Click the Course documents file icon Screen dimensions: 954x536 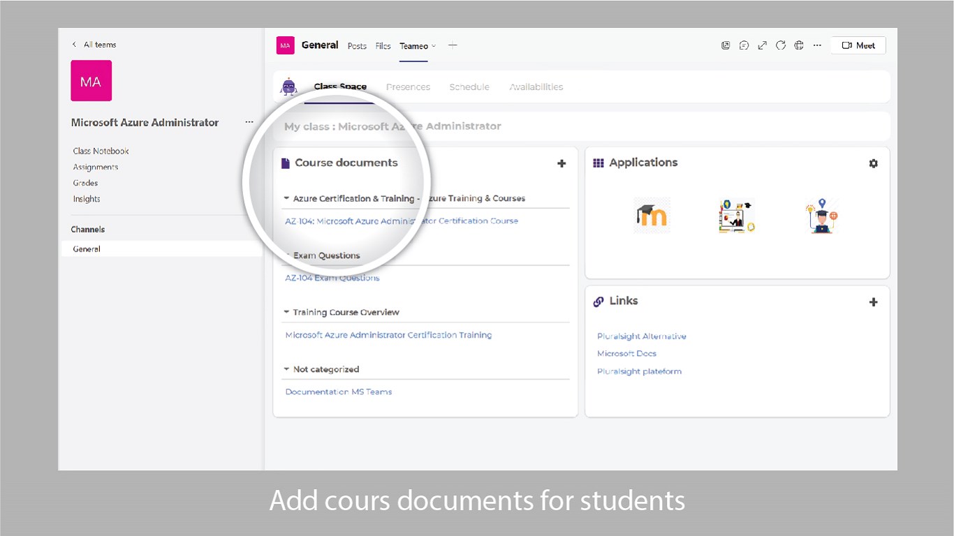[285, 163]
